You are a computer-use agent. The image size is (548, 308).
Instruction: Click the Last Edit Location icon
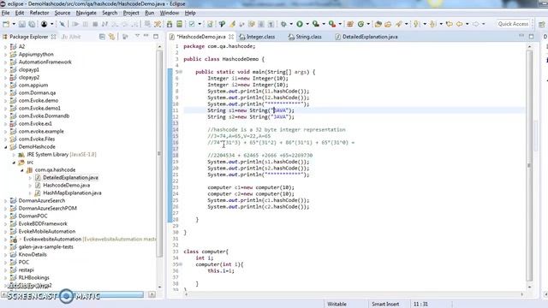tap(449, 24)
